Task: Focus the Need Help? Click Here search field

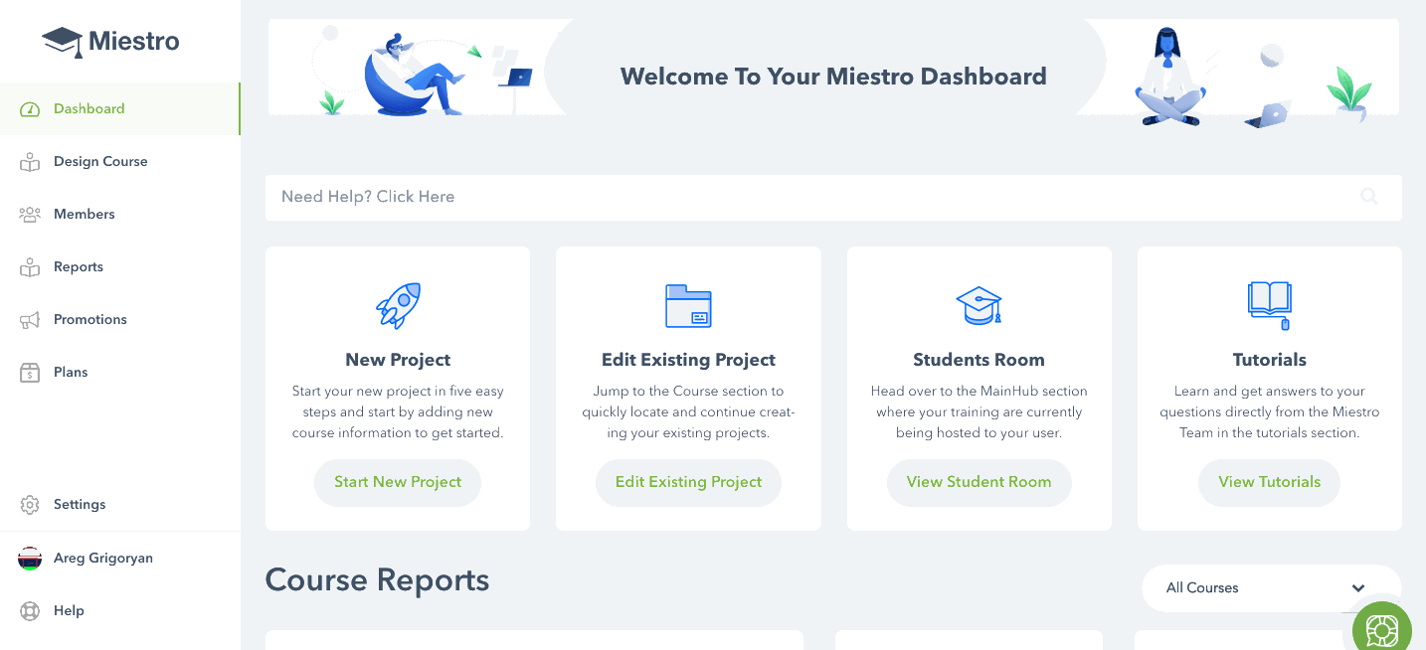Action: pos(833,197)
